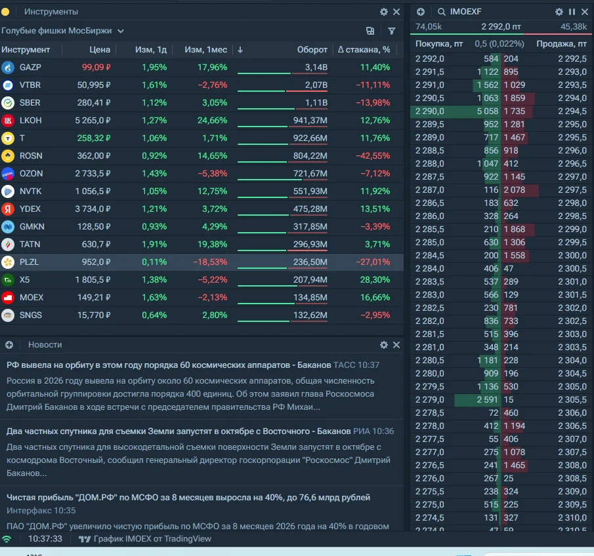
Task: Open news about ДОМ.РФ чистая прибыль
Action: click(188, 498)
